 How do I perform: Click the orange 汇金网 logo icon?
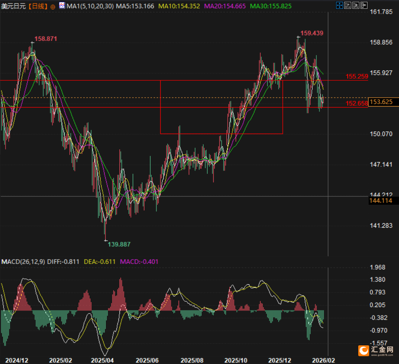(x=363, y=350)
